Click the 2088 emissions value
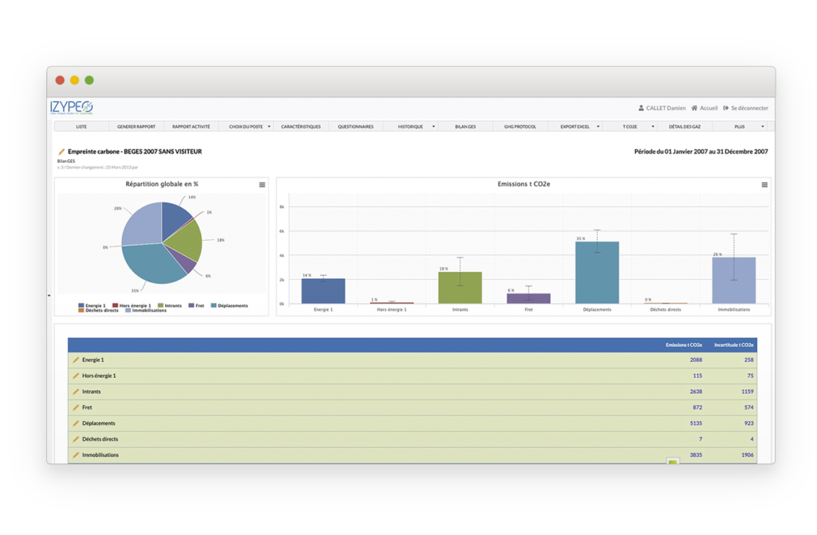The width and height of the screenshot is (817, 535). coord(696,360)
